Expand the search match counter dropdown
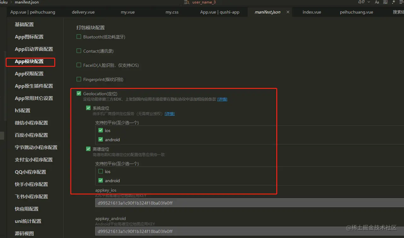 [x=369, y=2]
